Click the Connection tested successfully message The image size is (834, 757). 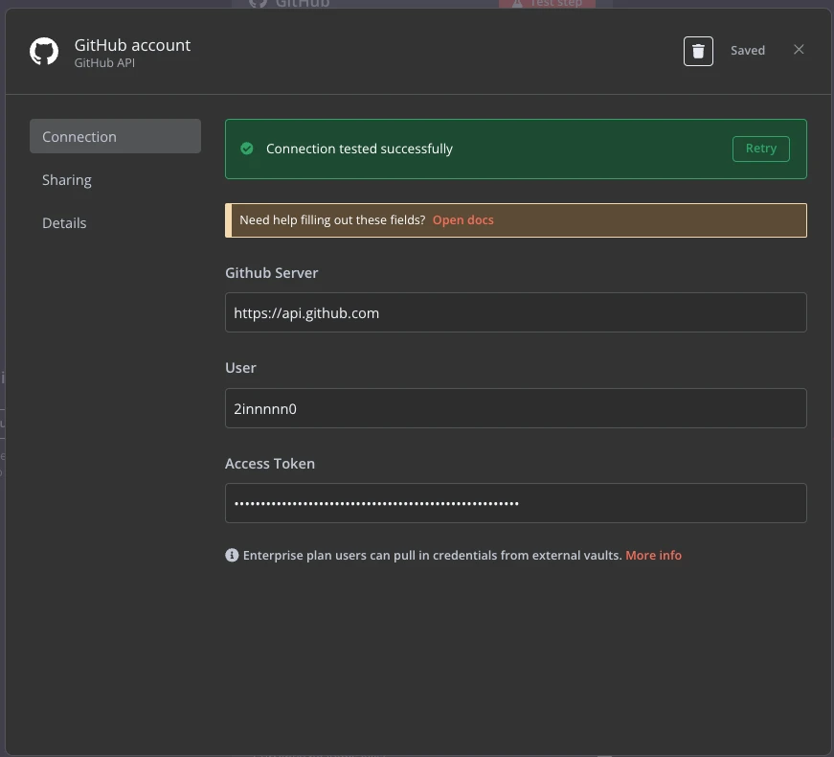coord(359,149)
